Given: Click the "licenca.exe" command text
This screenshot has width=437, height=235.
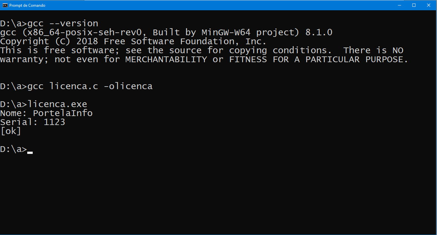Looking at the screenshot, I should click(x=57, y=104).
